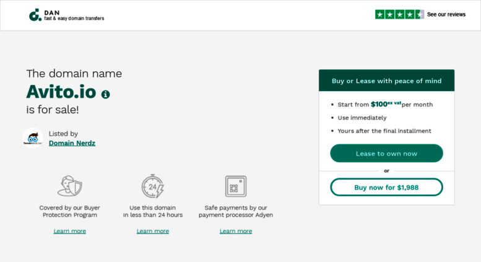Click the DAN logo icon
This screenshot has height=262, width=481.
coord(35,15)
